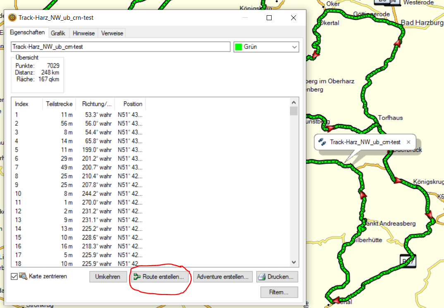Open the Hinweise tab

pos(84,33)
